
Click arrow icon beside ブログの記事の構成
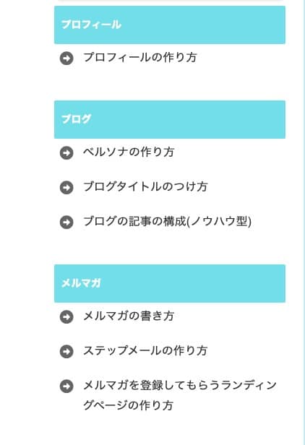[66, 222]
